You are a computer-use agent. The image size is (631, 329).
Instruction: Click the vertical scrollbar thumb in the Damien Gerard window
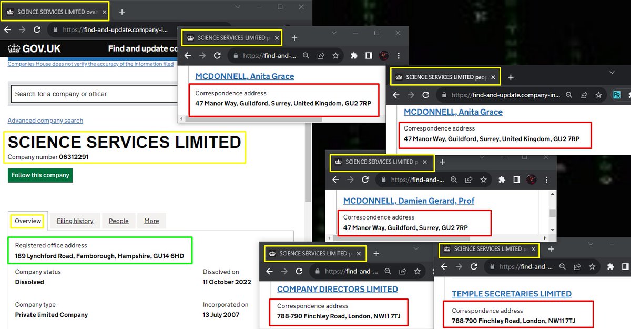[553, 213]
